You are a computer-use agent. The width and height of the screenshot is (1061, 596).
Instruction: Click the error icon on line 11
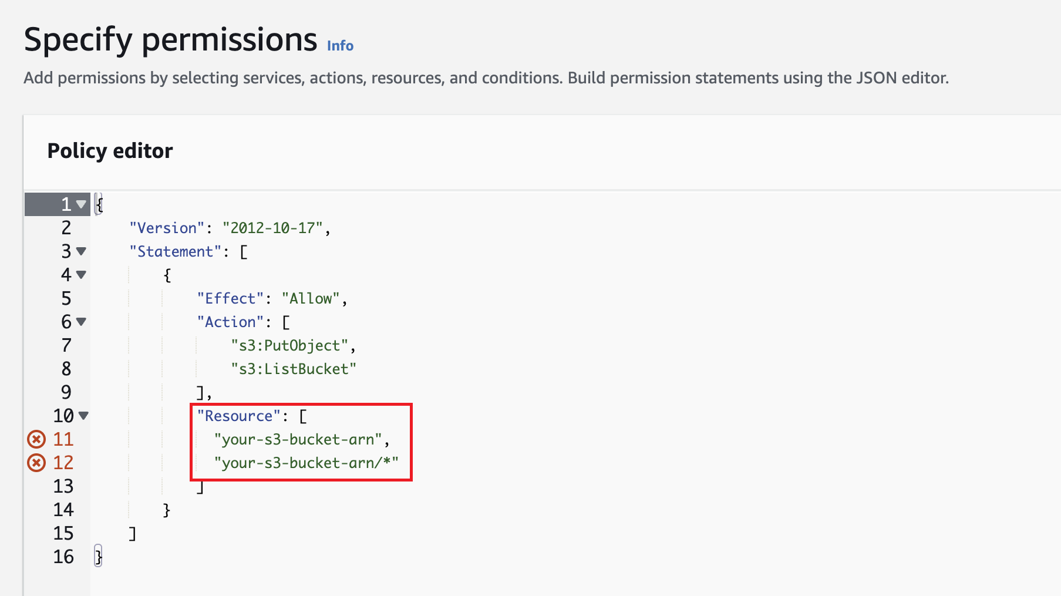point(36,439)
